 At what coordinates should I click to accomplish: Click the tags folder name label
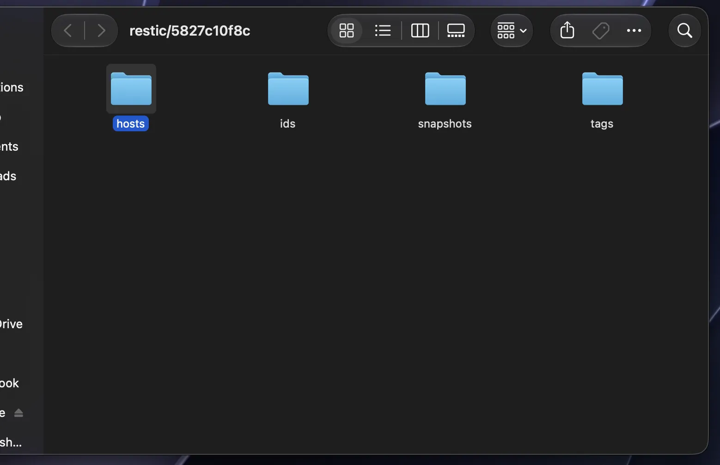pyautogui.click(x=602, y=124)
